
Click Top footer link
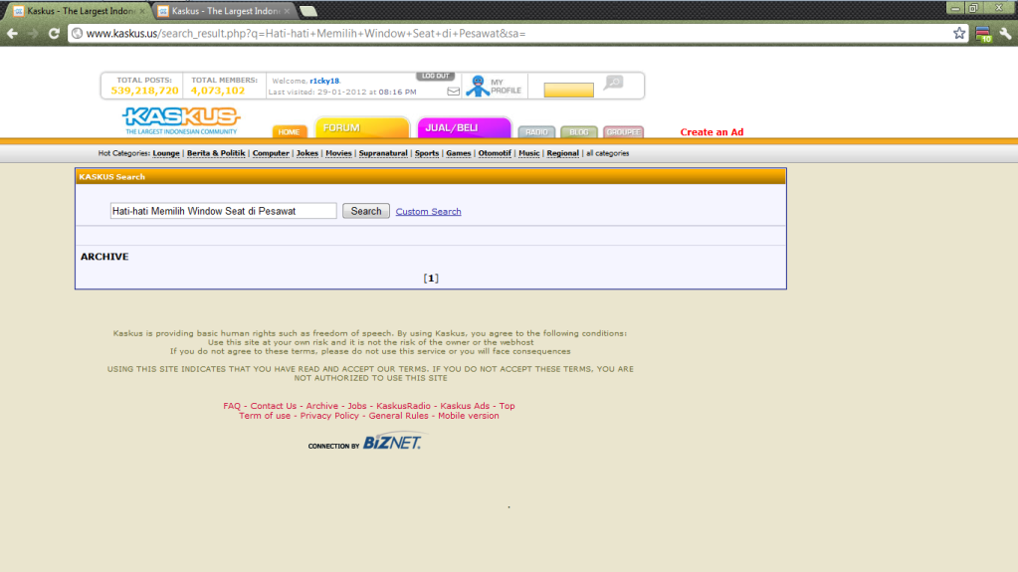(508, 406)
